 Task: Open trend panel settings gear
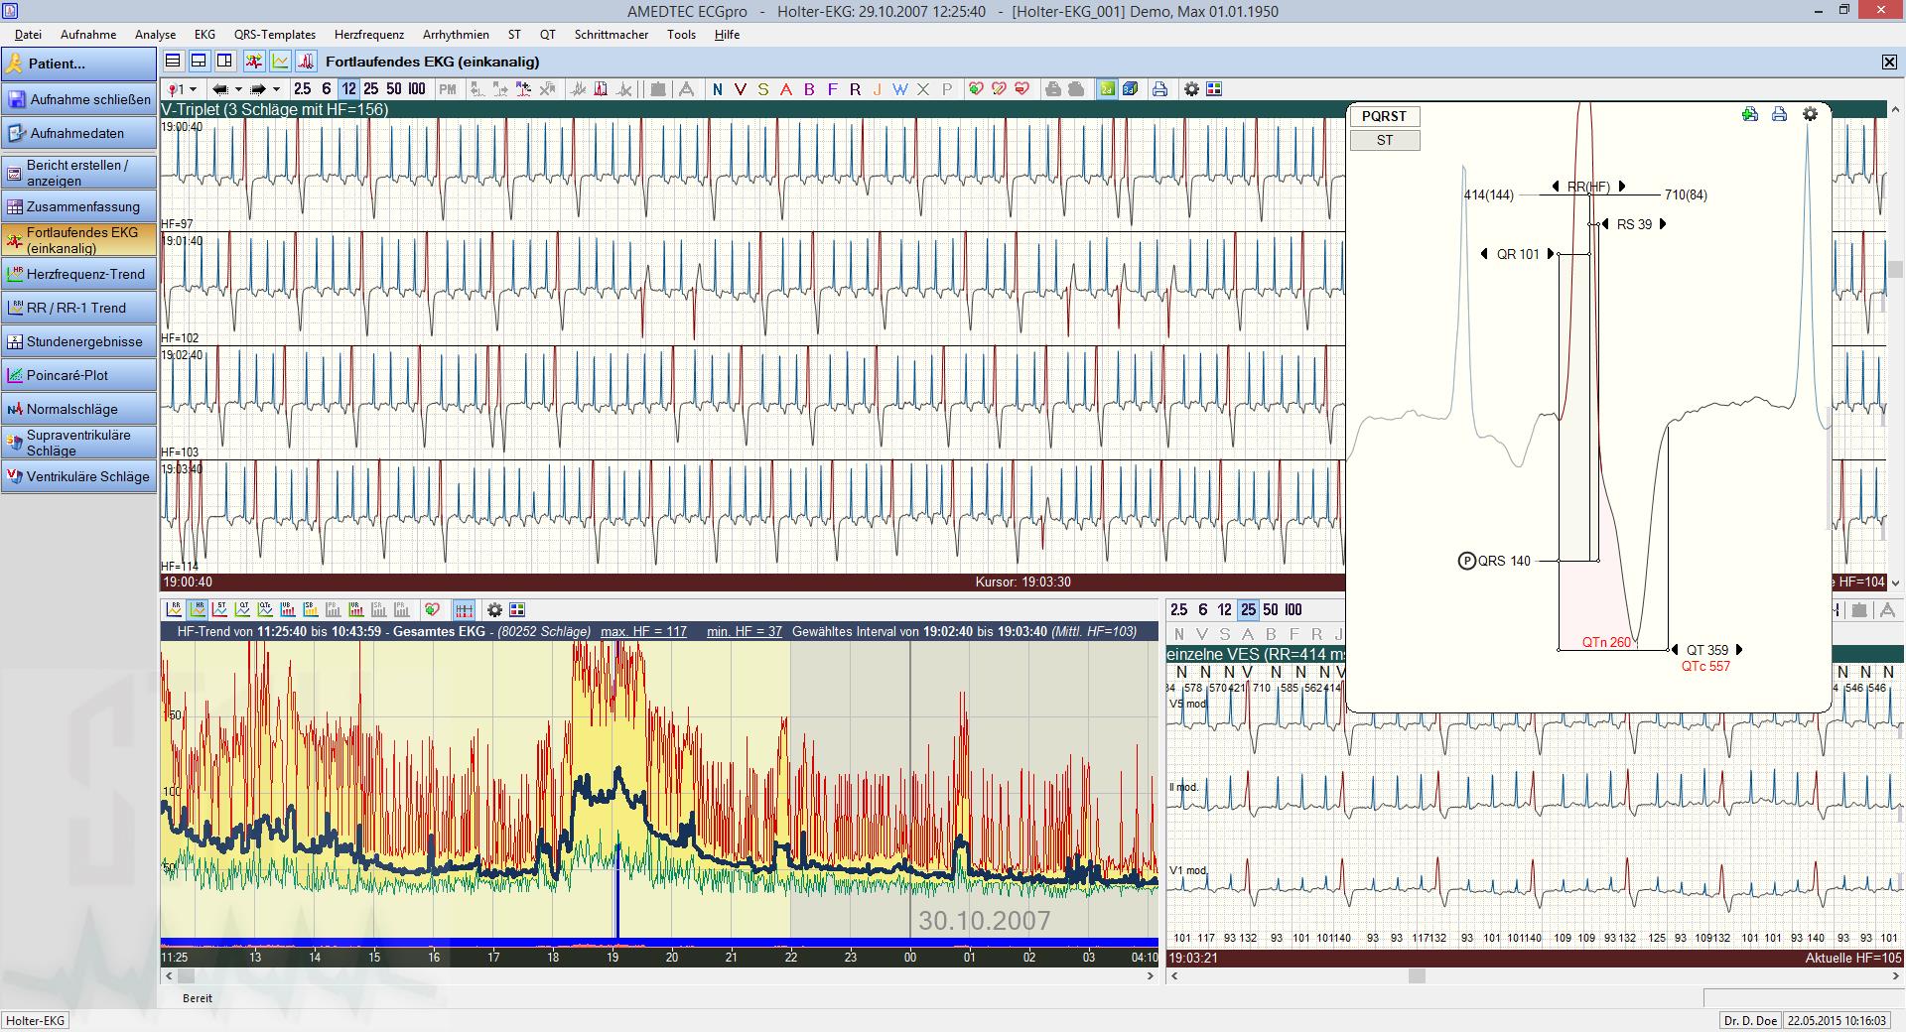tap(494, 609)
